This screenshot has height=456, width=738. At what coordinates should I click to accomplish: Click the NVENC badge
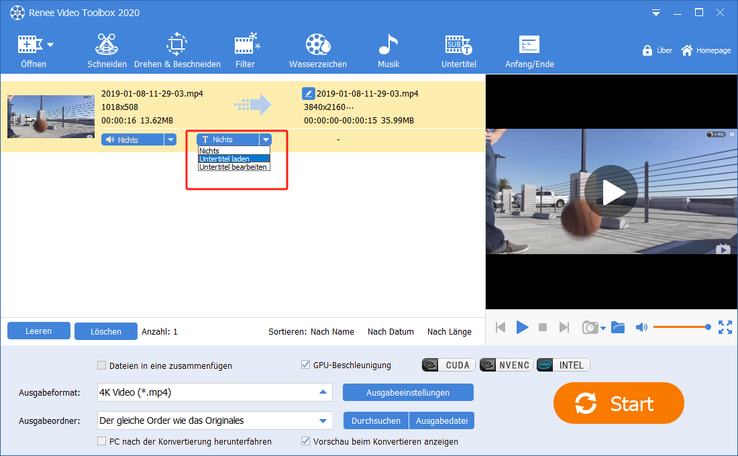point(507,365)
